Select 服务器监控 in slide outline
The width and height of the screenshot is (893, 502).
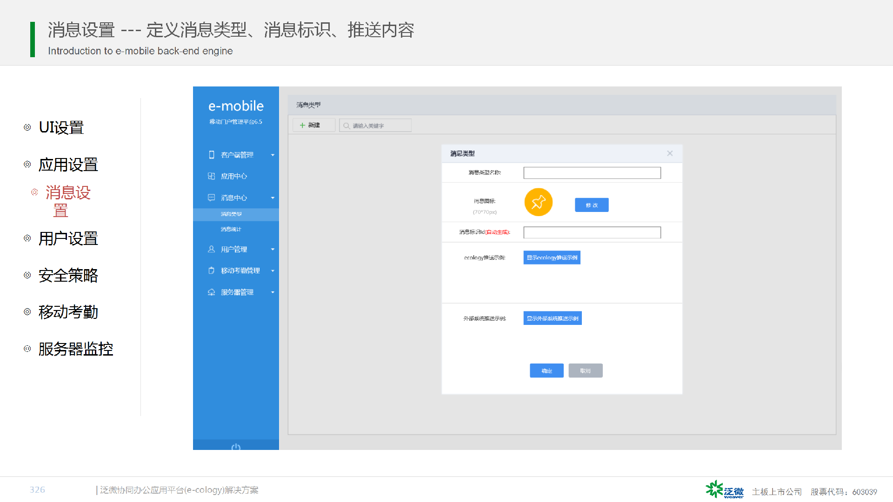76,349
